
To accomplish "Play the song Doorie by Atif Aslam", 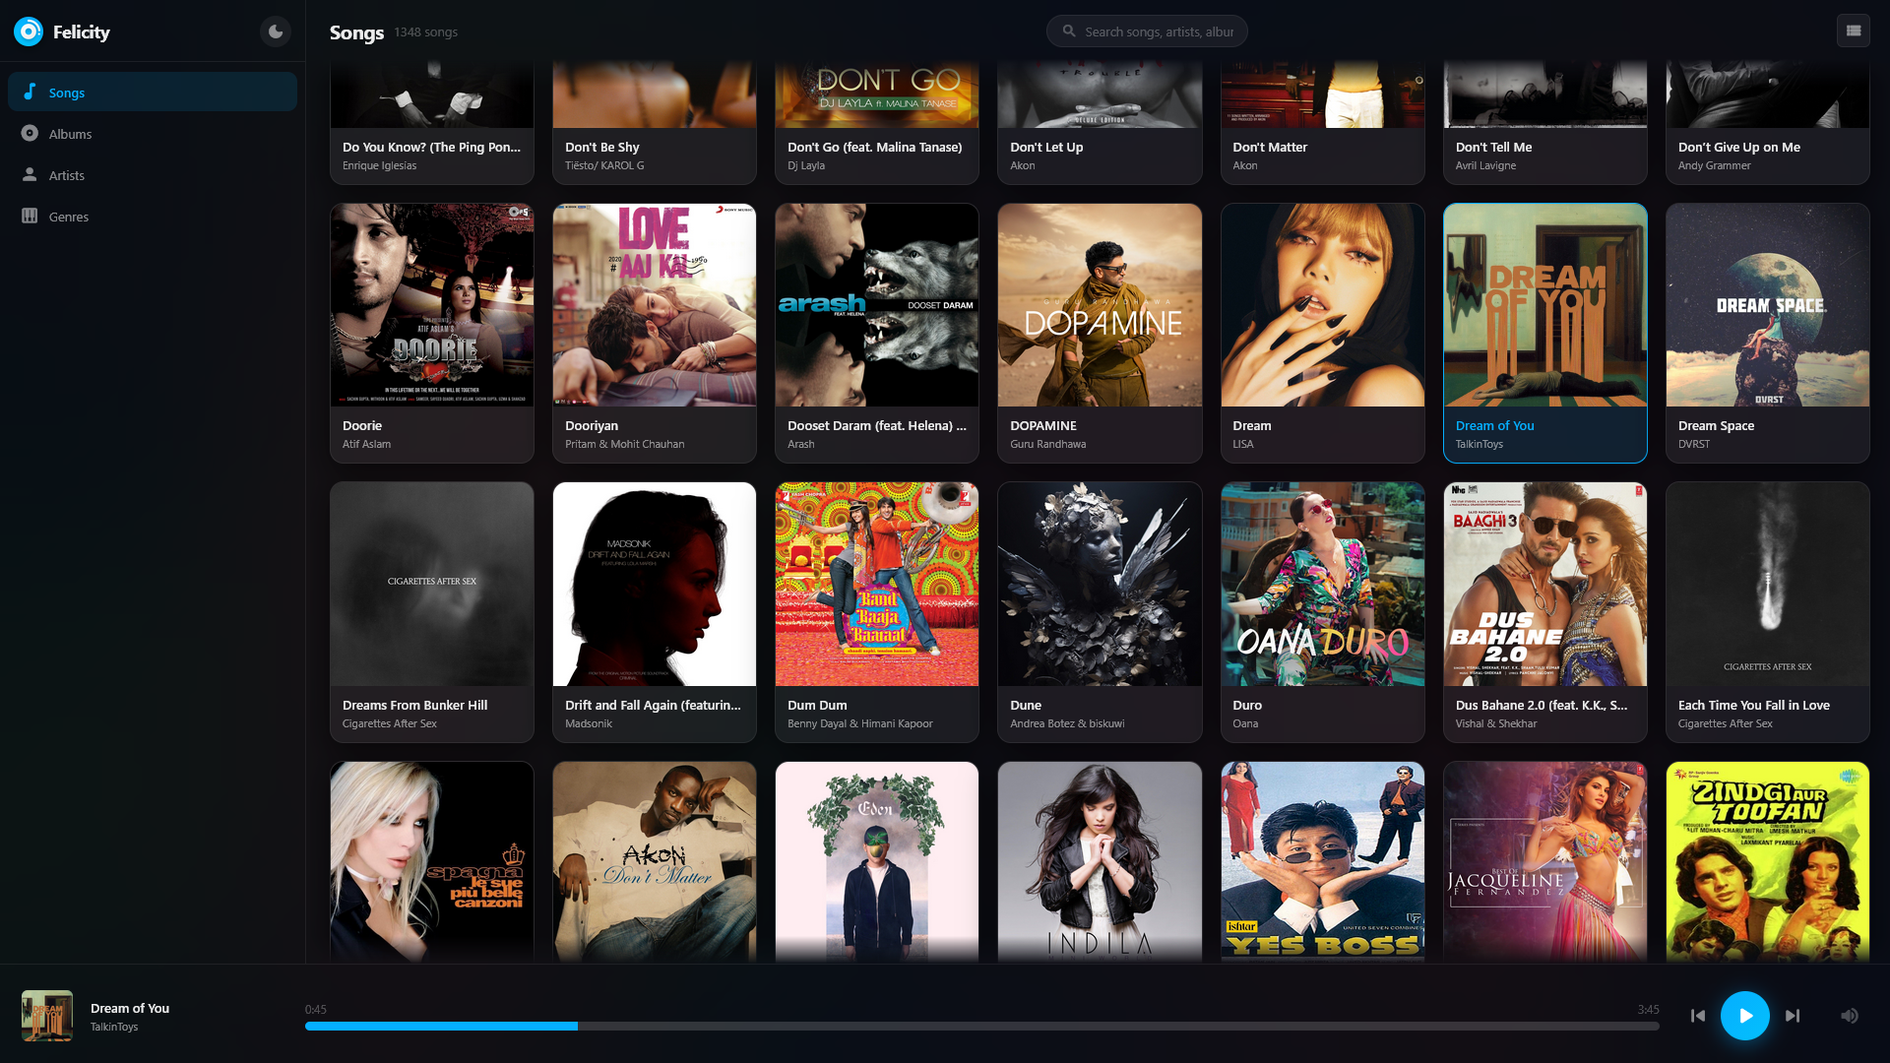I will [432, 333].
